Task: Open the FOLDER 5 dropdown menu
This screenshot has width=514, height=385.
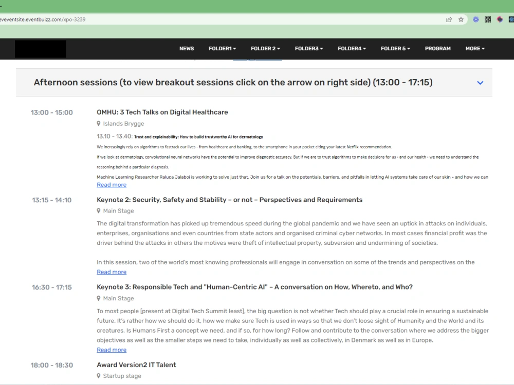Action: (395, 48)
